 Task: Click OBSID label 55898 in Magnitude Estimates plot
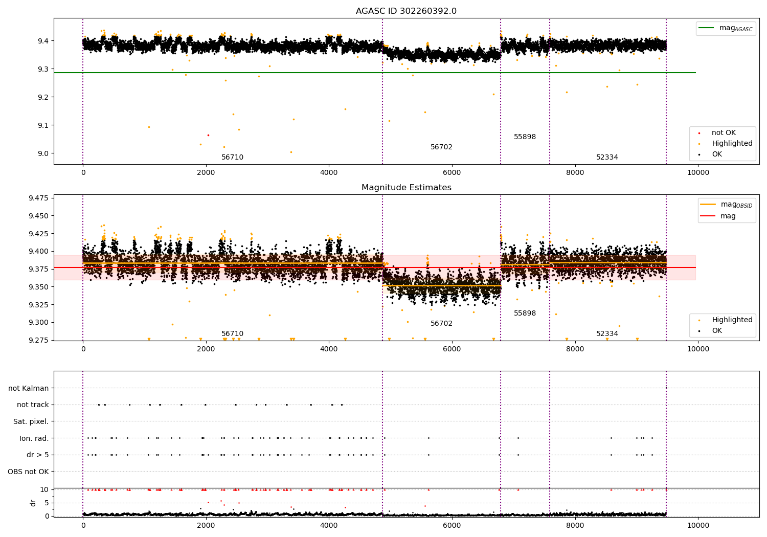pyautogui.click(x=525, y=313)
